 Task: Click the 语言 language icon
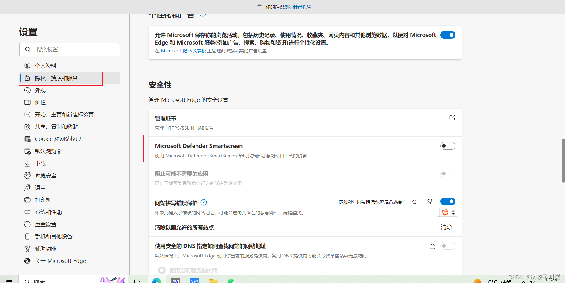pos(27,188)
